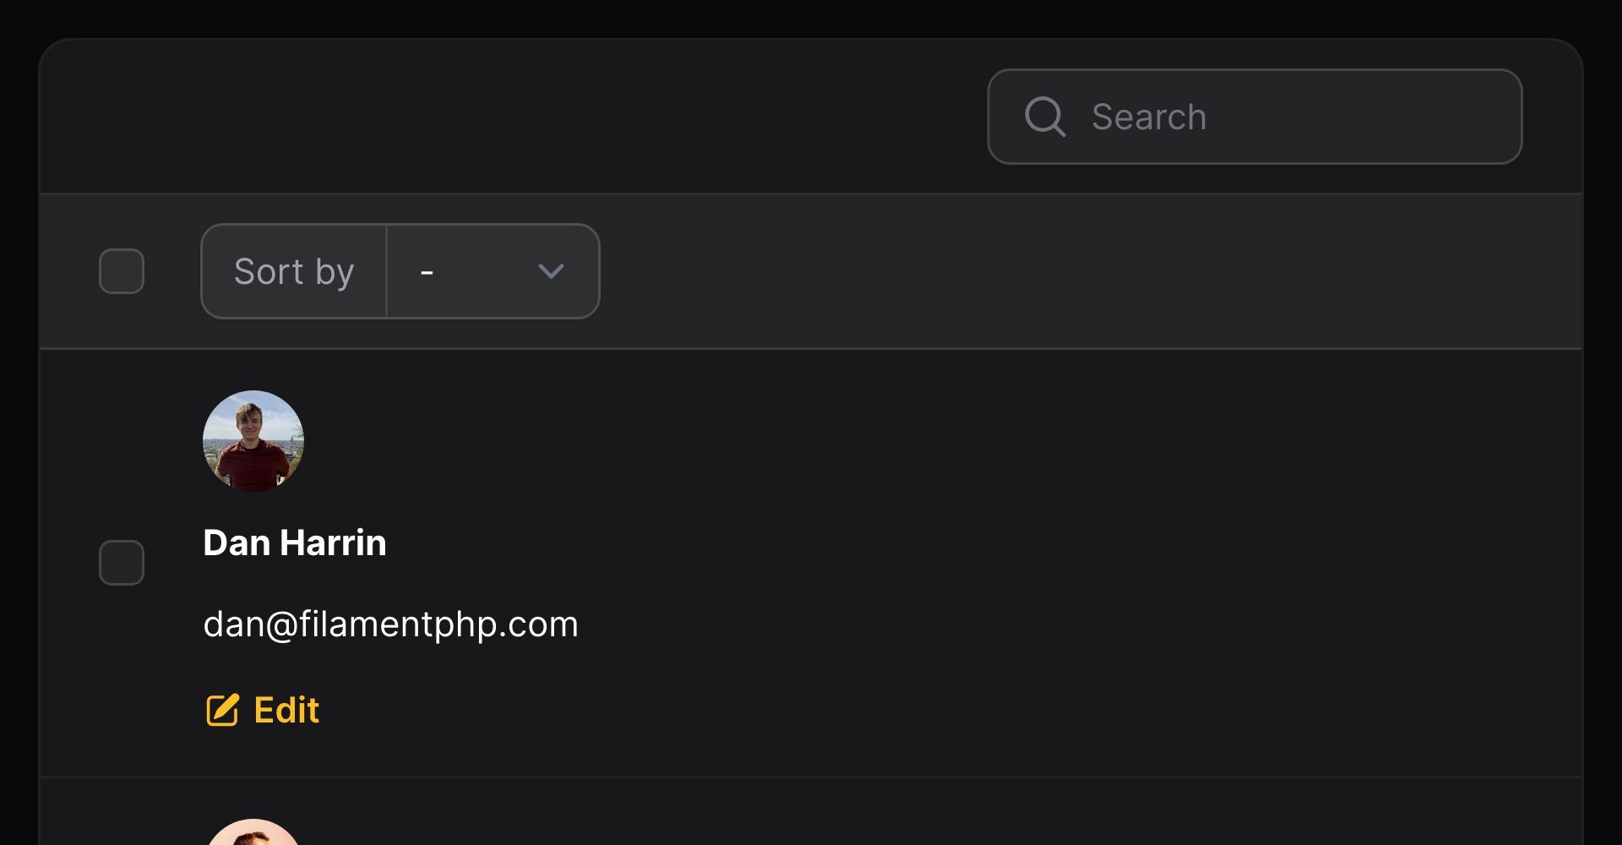Click the dash value in the sort selector
The width and height of the screenshot is (1622, 845).
coord(427,272)
